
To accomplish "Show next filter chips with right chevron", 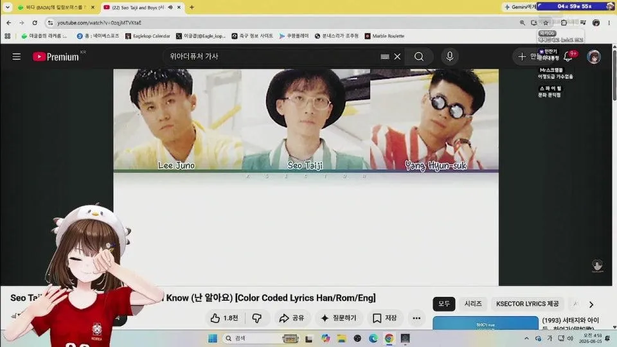I will [x=591, y=304].
